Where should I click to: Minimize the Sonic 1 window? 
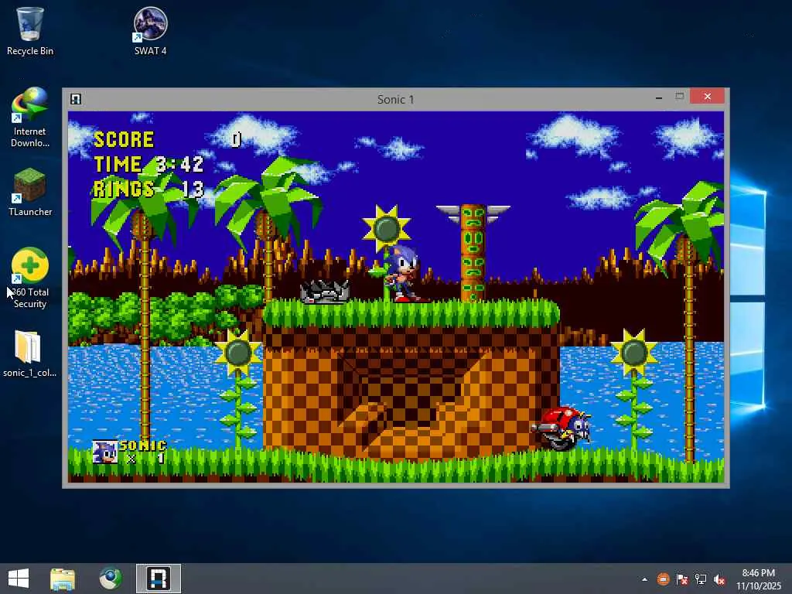659,97
